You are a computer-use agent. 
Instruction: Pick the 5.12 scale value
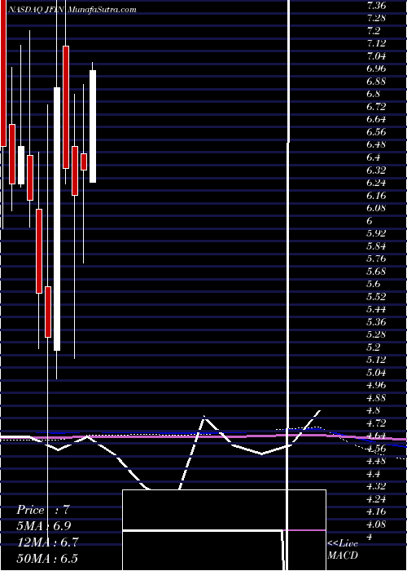click(x=376, y=360)
